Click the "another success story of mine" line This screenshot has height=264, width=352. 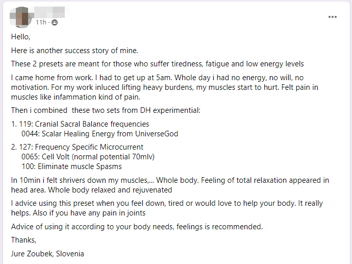[74, 50]
